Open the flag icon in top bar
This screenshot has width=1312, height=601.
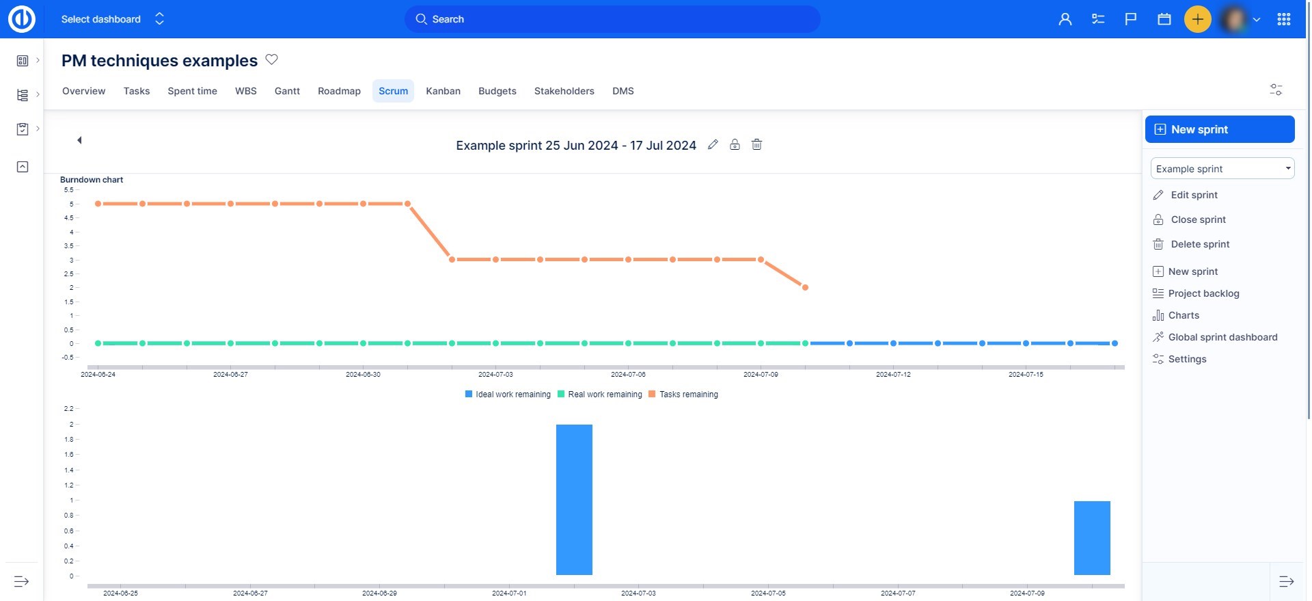pyautogui.click(x=1131, y=19)
